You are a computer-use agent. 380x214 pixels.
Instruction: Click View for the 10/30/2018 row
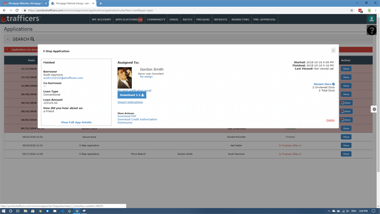346,94
